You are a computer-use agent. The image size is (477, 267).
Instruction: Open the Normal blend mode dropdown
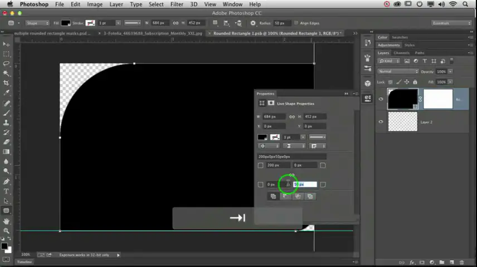398,71
